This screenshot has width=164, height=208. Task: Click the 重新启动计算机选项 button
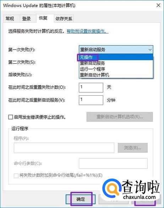(120, 117)
